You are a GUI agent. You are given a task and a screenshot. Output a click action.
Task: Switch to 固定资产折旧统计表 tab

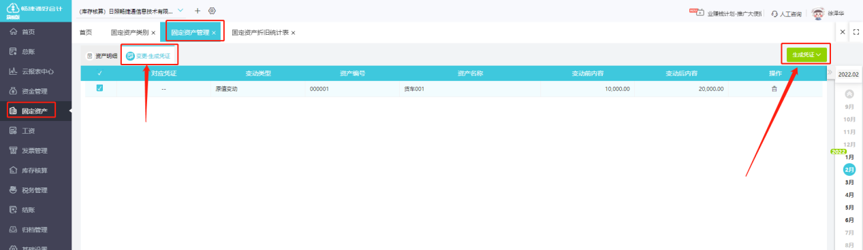[x=260, y=33]
